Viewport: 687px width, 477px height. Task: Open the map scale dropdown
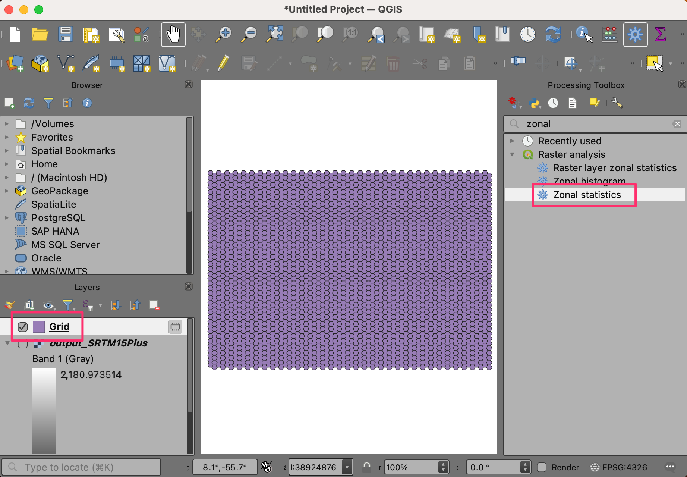click(347, 467)
